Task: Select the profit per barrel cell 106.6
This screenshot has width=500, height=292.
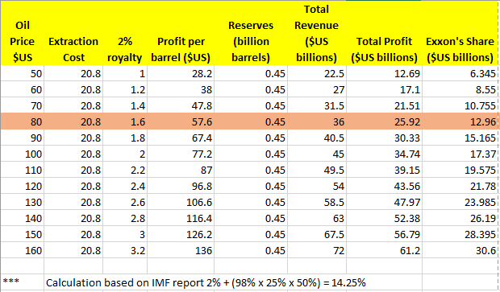Action: [x=181, y=202]
